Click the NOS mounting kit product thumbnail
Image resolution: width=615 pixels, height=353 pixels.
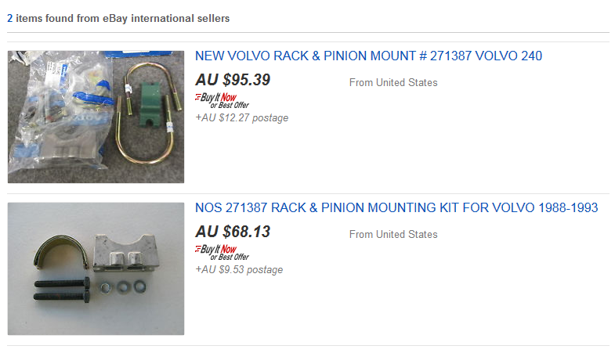(96, 268)
